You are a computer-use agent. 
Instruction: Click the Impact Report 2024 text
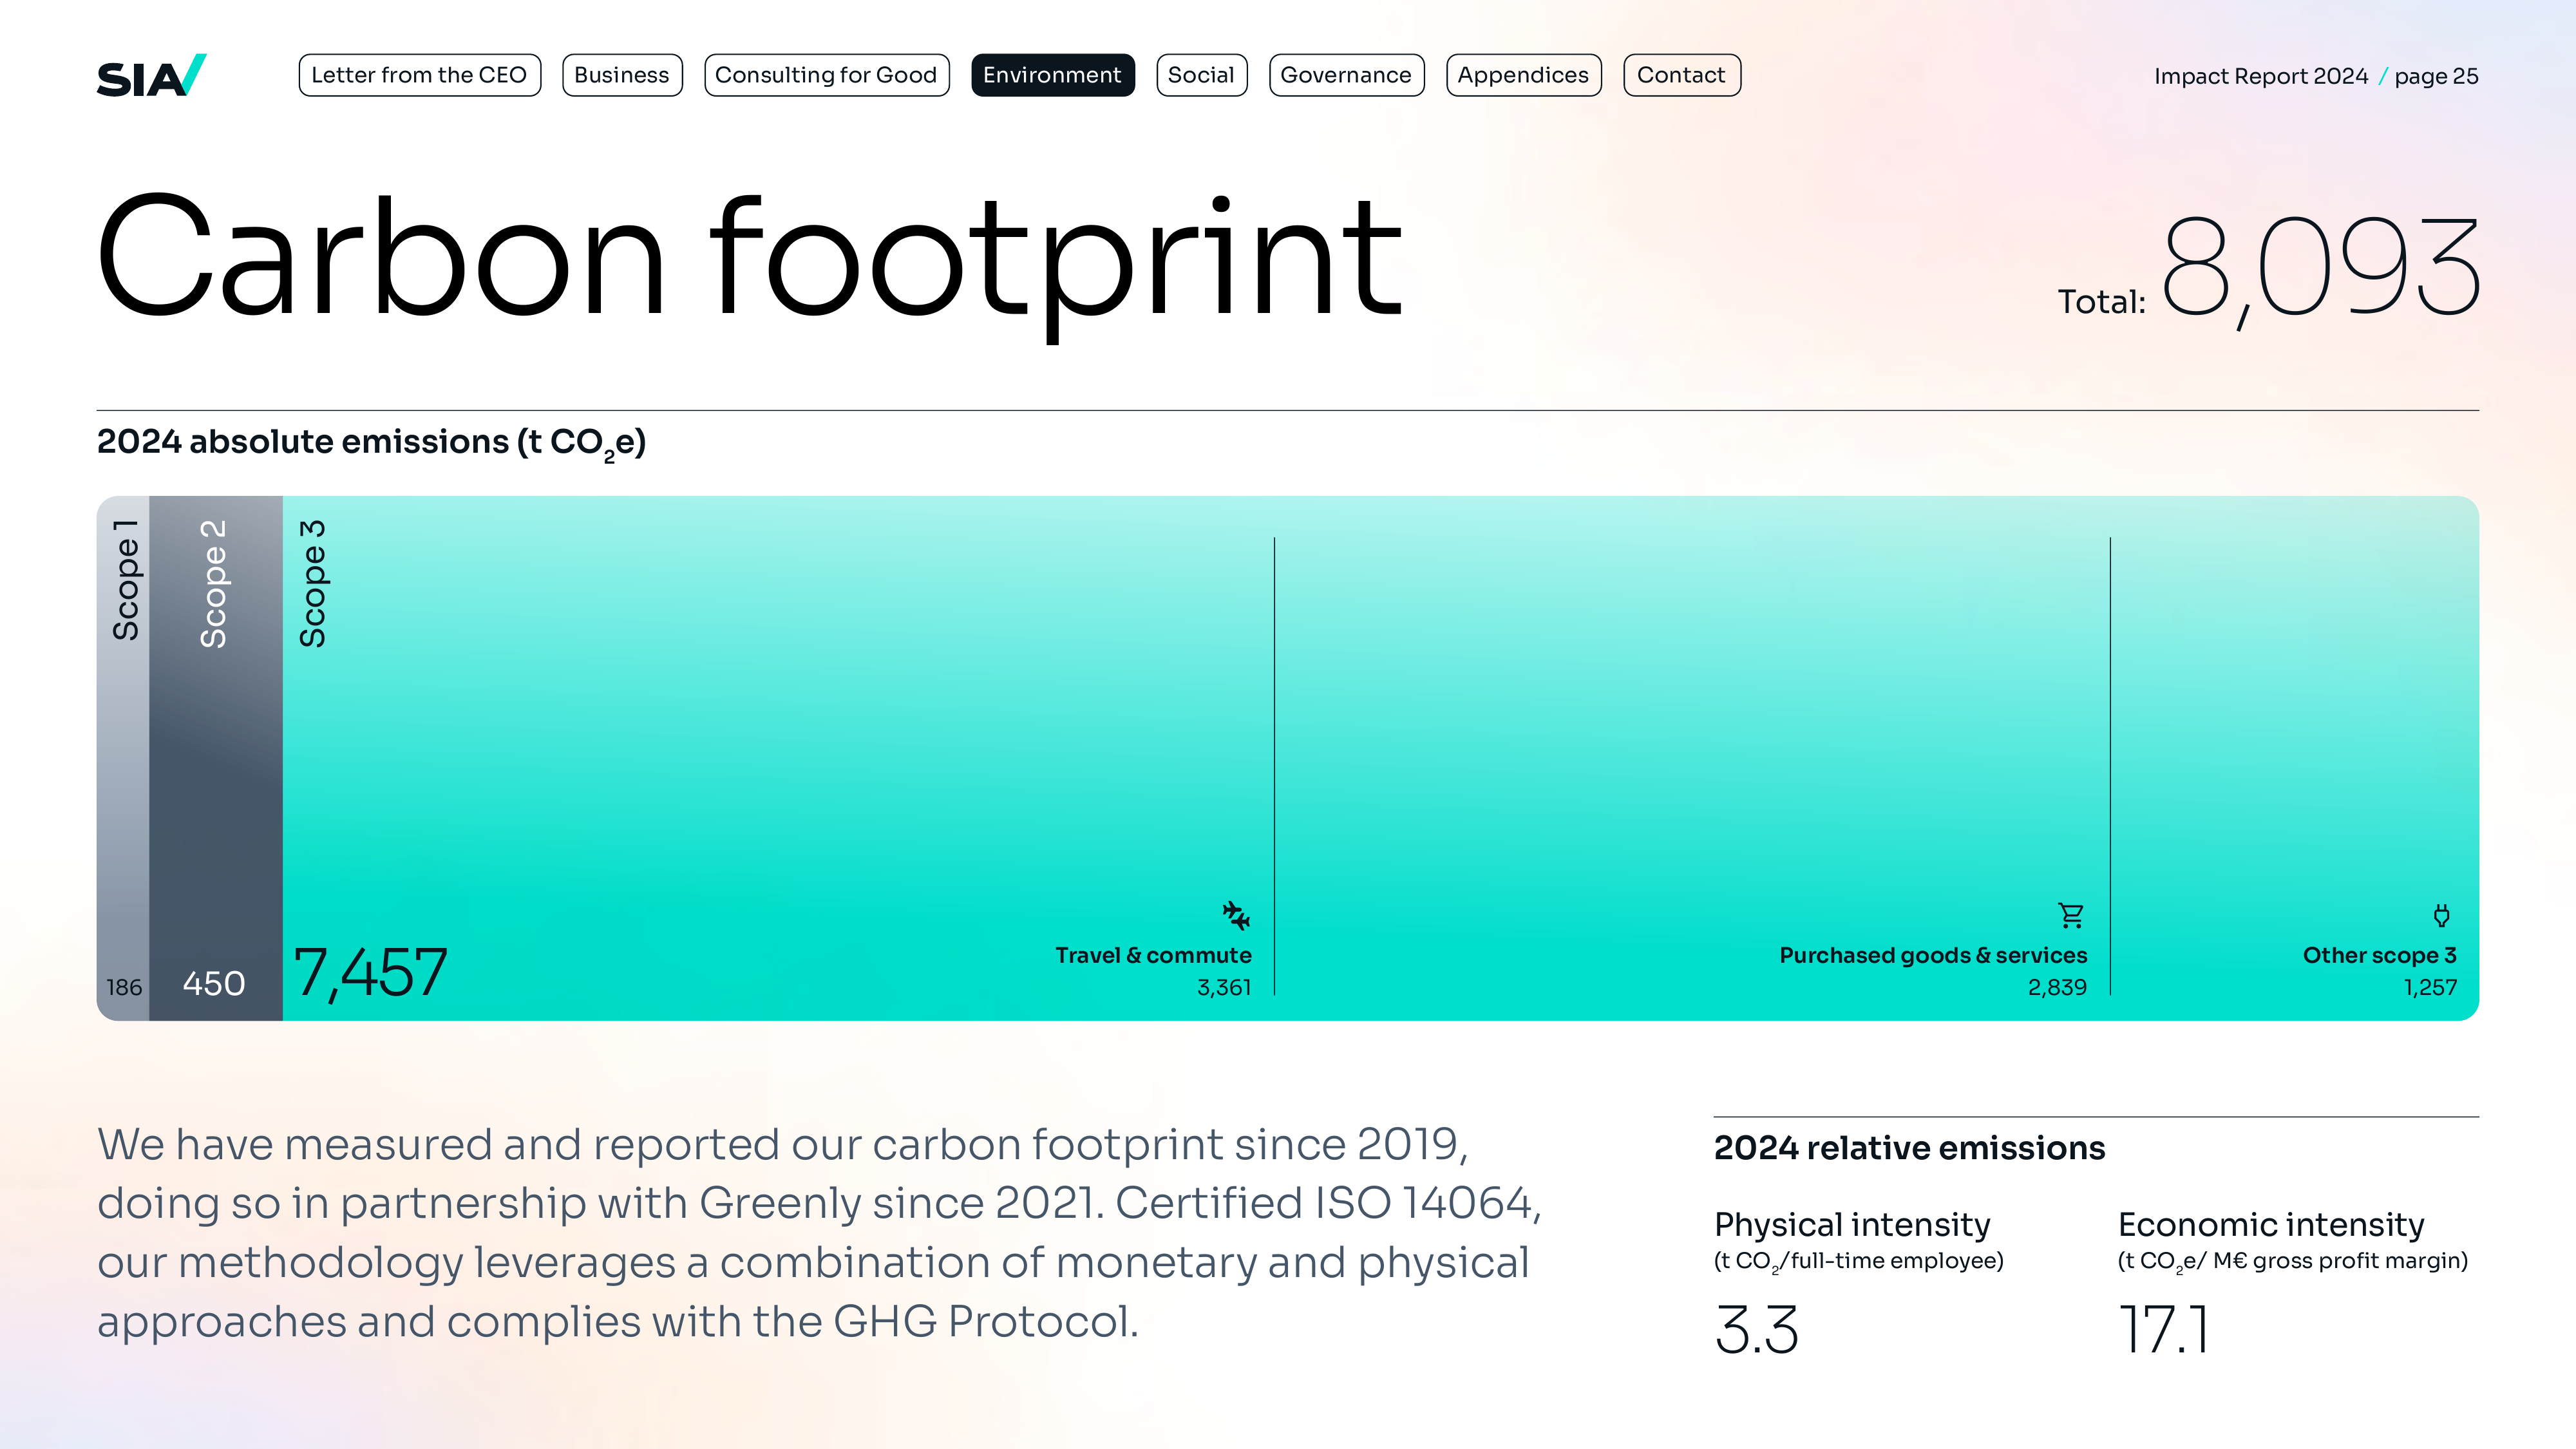2260,76
